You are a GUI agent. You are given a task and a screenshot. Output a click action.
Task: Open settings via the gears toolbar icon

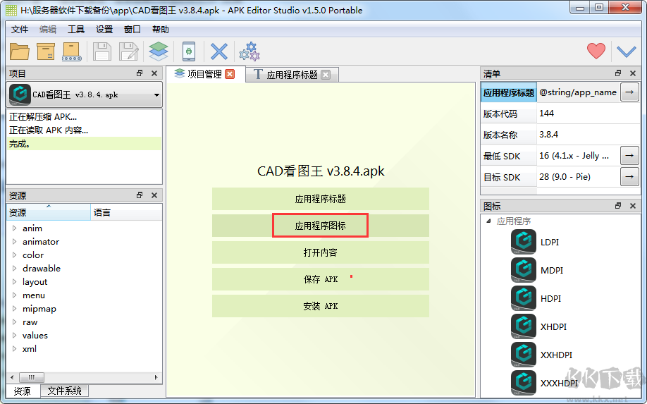(x=249, y=51)
